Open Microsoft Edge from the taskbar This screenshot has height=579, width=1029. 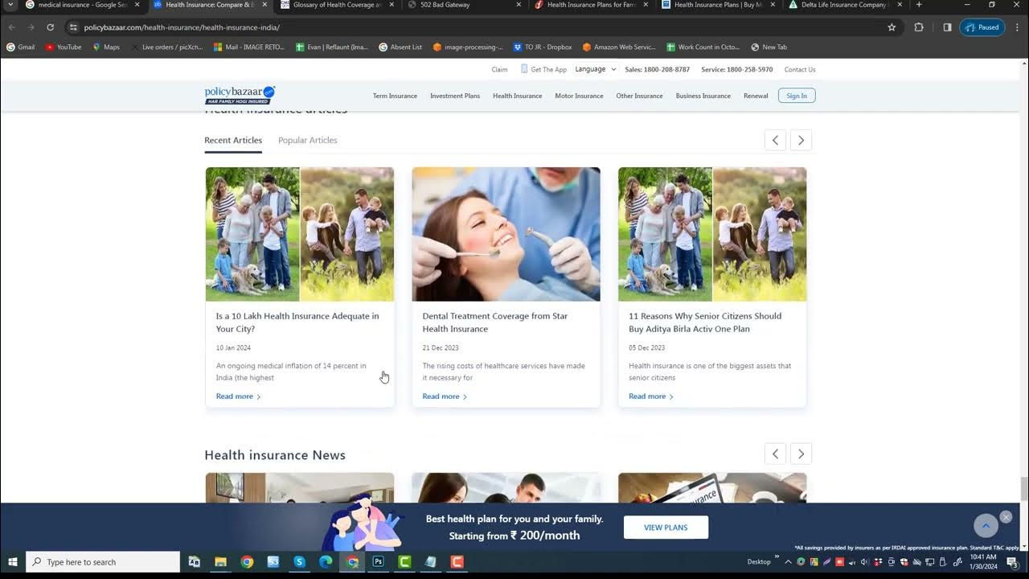coord(326,561)
